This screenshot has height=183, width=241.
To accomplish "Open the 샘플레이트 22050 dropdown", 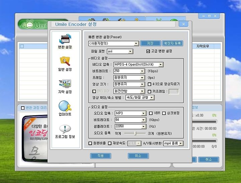I will pos(131,126).
